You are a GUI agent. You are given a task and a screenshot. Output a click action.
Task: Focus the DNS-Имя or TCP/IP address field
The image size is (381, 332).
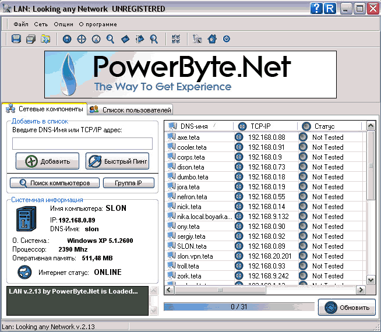82,143
